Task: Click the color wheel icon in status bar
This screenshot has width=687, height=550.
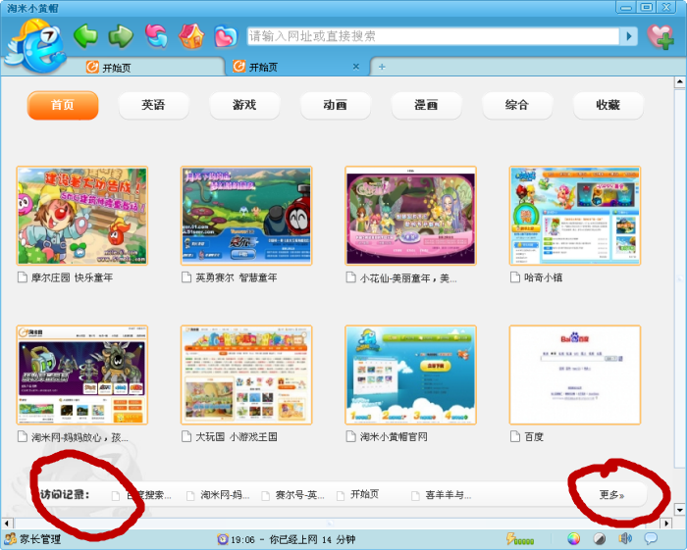Action: [x=574, y=539]
